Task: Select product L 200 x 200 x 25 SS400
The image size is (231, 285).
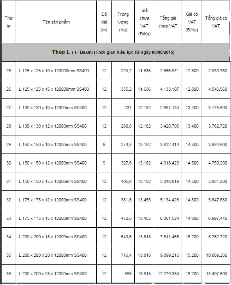Action: click(x=52, y=274)
